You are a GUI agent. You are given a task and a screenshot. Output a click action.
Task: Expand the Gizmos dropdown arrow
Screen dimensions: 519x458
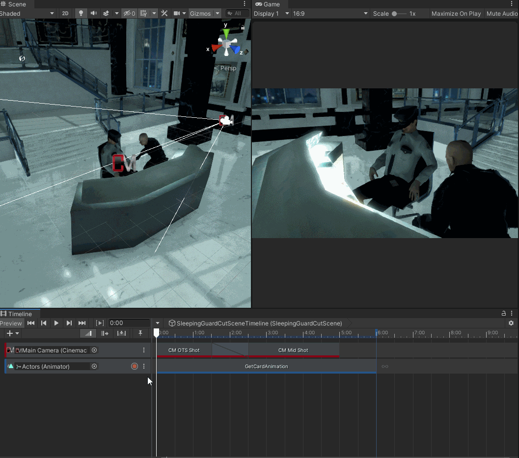click(218, 14)
